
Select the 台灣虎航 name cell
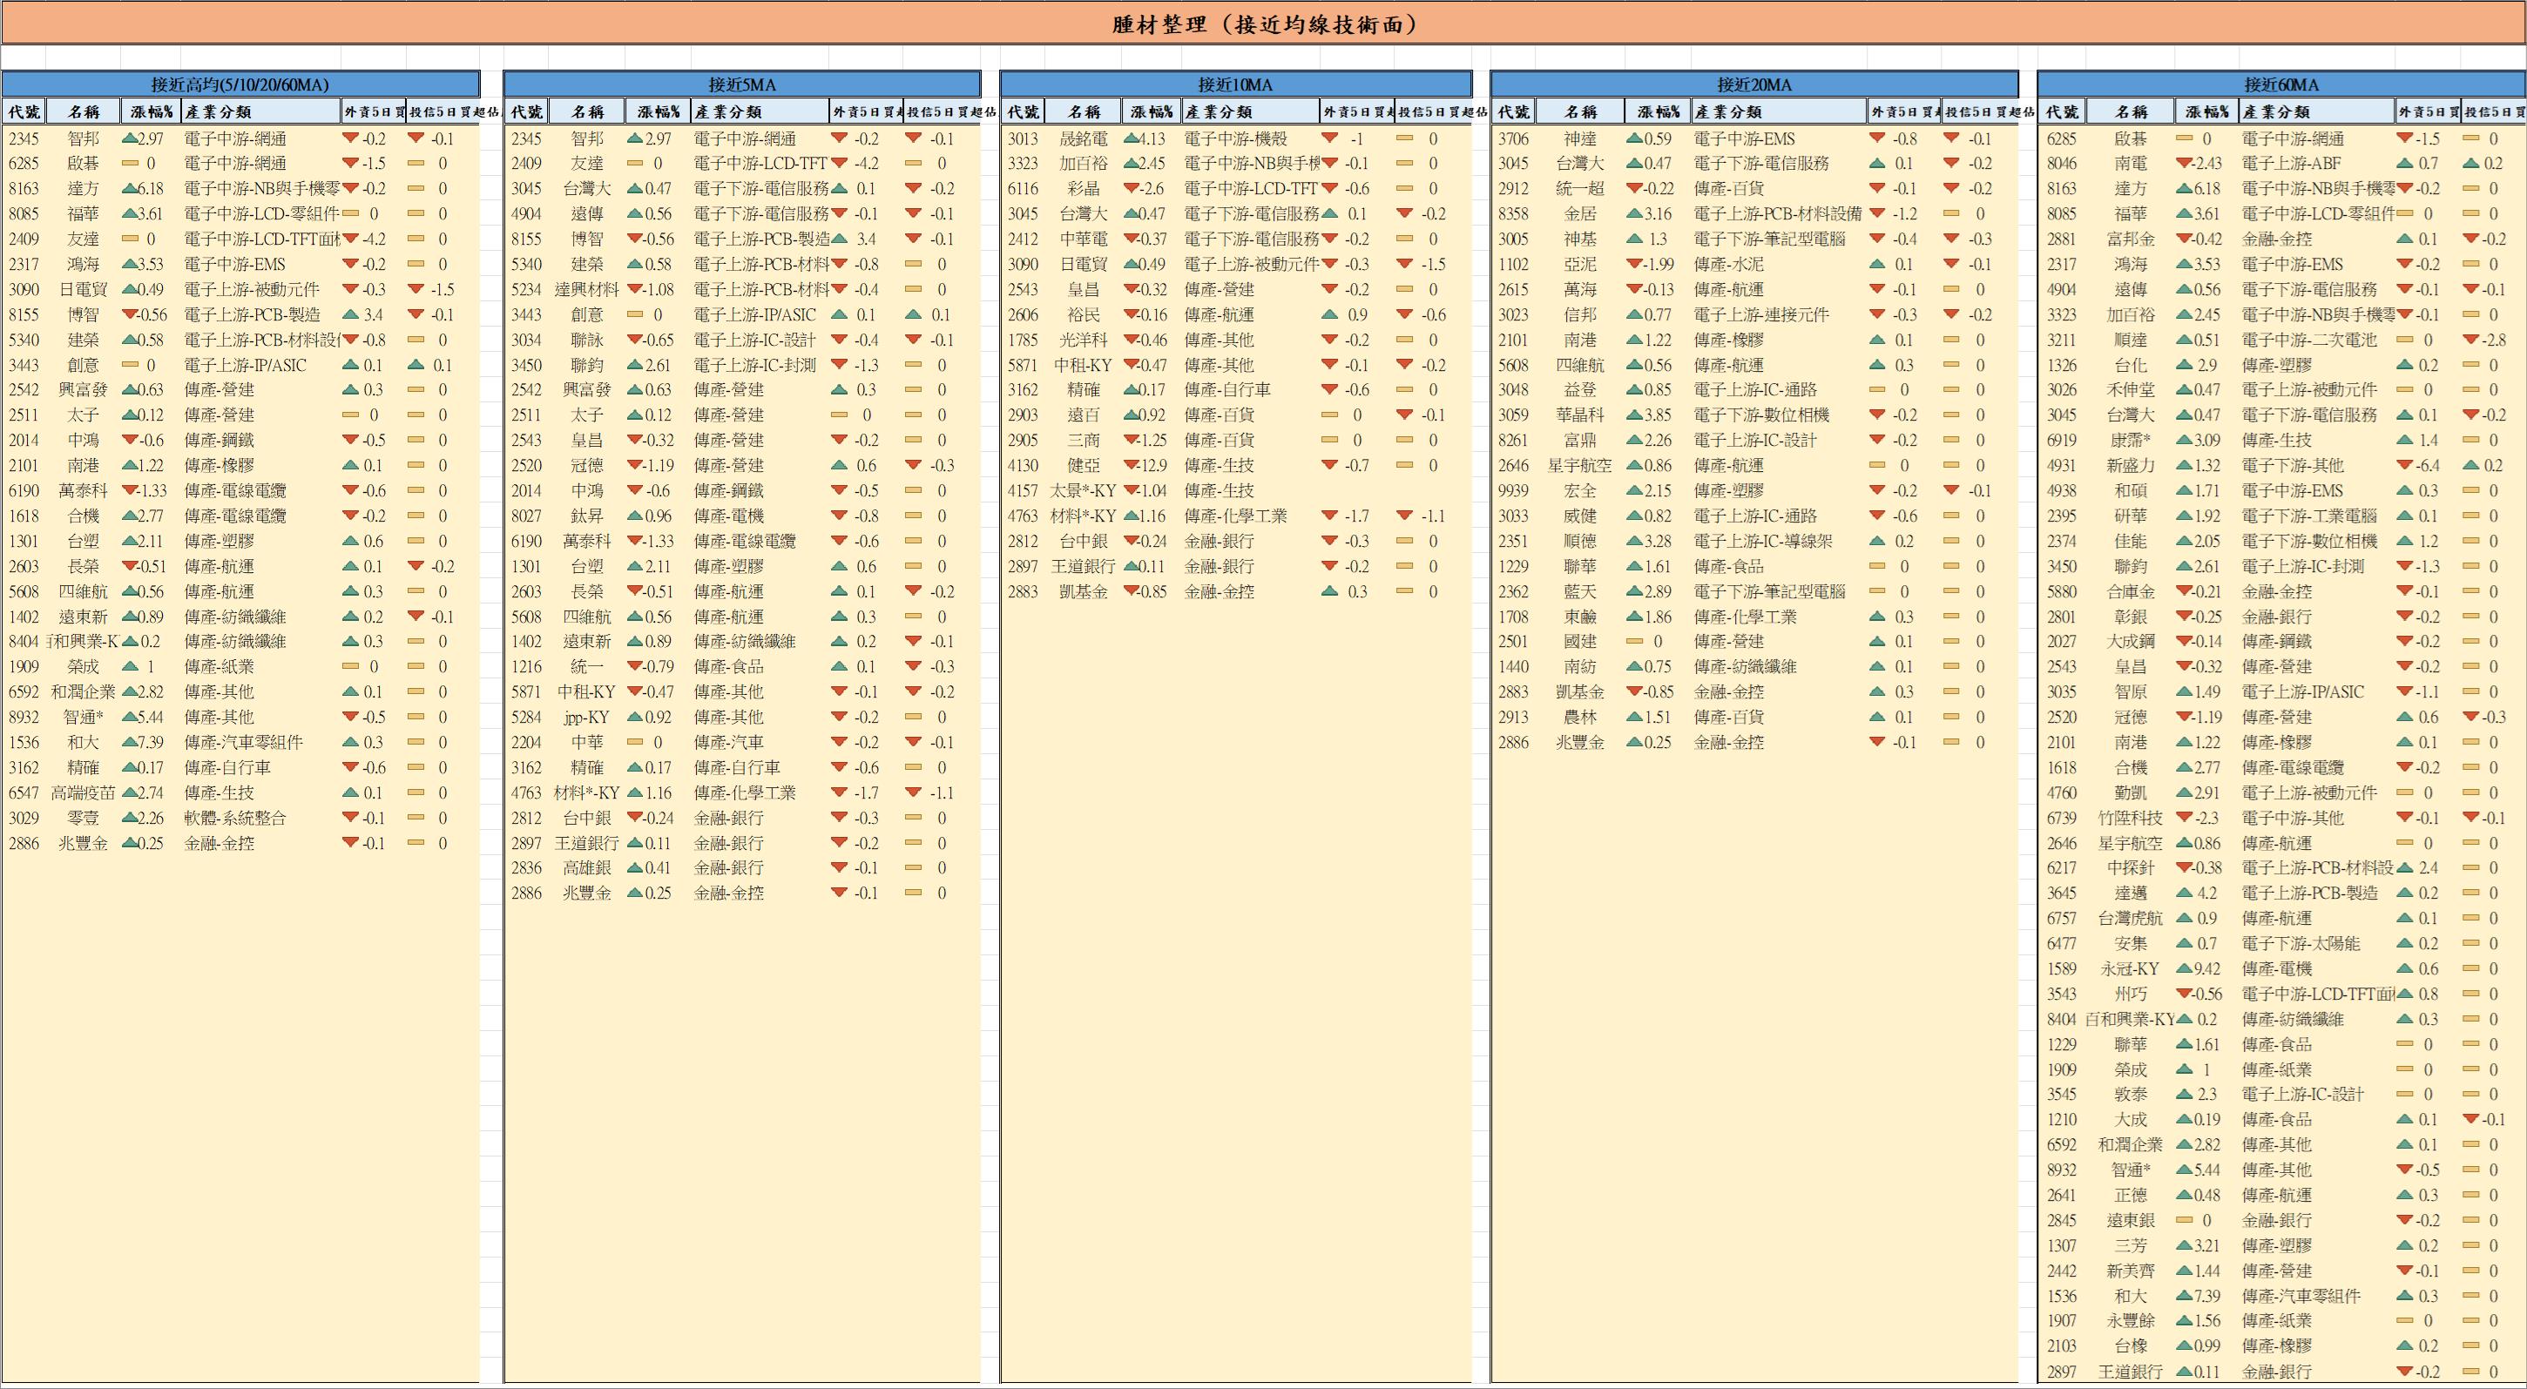(x=2130, y=918)
